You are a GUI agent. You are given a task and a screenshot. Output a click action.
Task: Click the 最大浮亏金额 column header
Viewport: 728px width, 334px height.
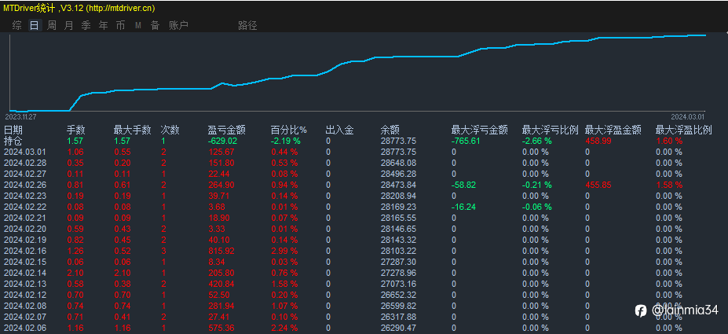click(479, 130)
